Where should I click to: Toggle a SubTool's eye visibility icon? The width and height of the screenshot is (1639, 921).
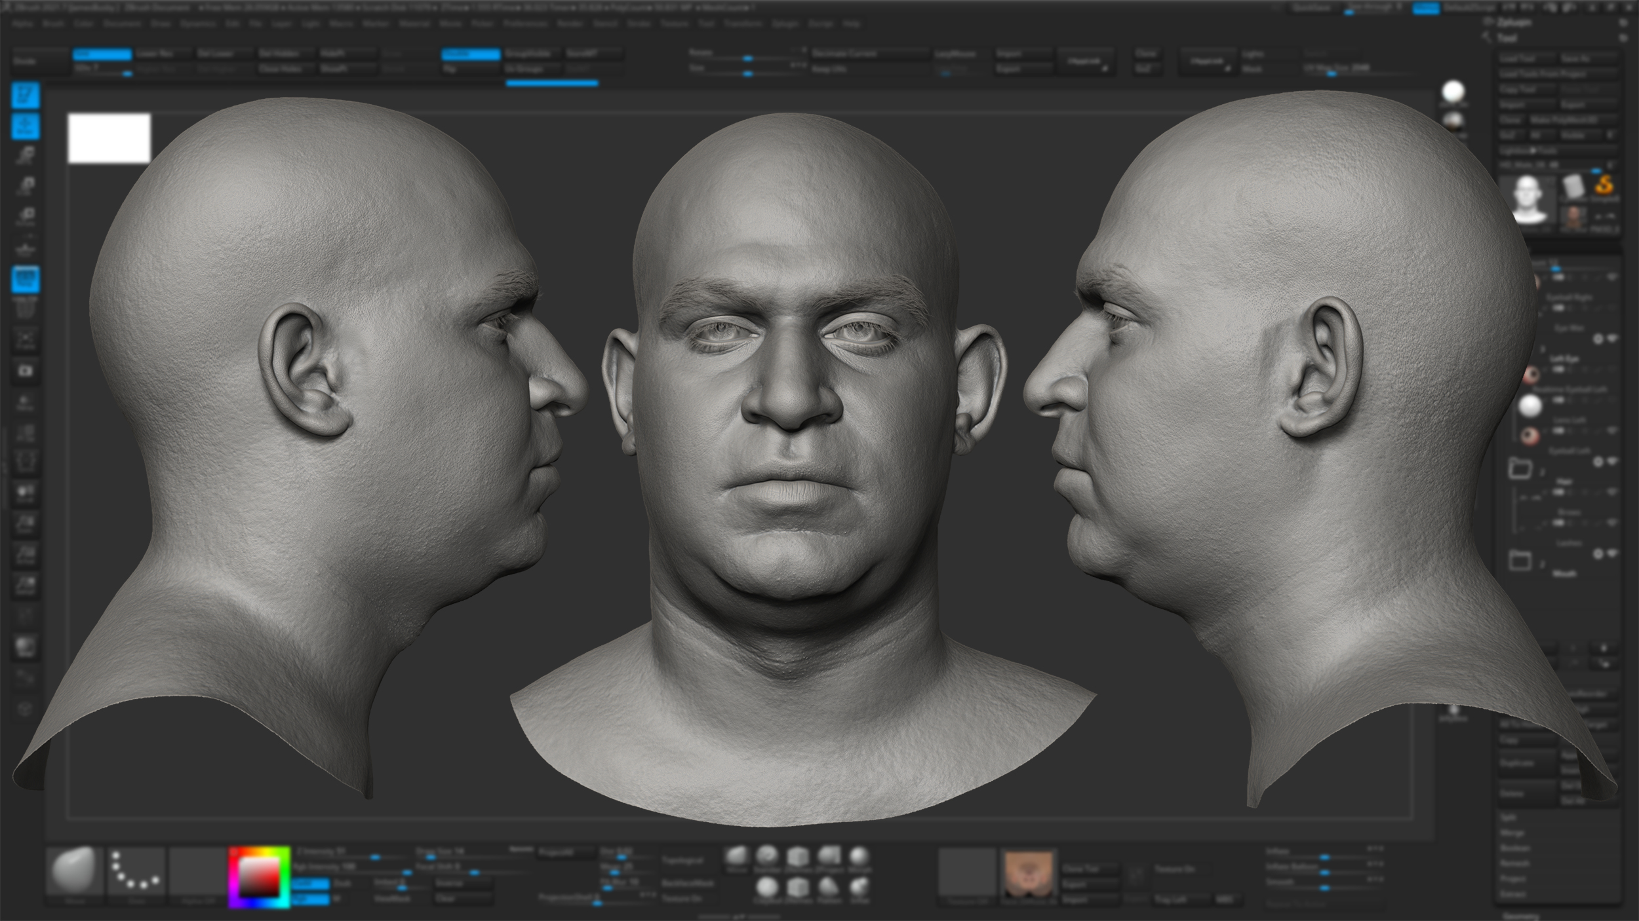[1612, 276]
